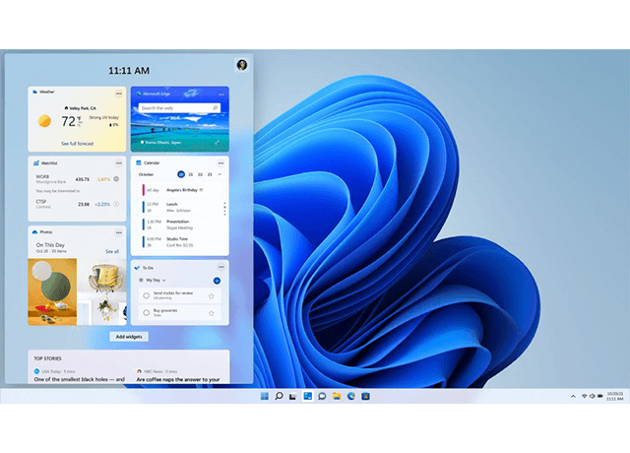This screenshot has width=630, height=453.
Task: Click the Add widgets button
Action: tap(129, 337)
